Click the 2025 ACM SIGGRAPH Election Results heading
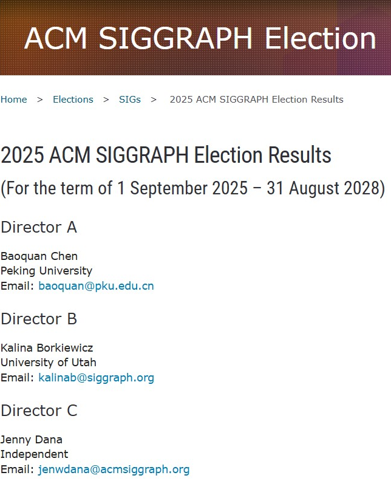 coord(166,155)
